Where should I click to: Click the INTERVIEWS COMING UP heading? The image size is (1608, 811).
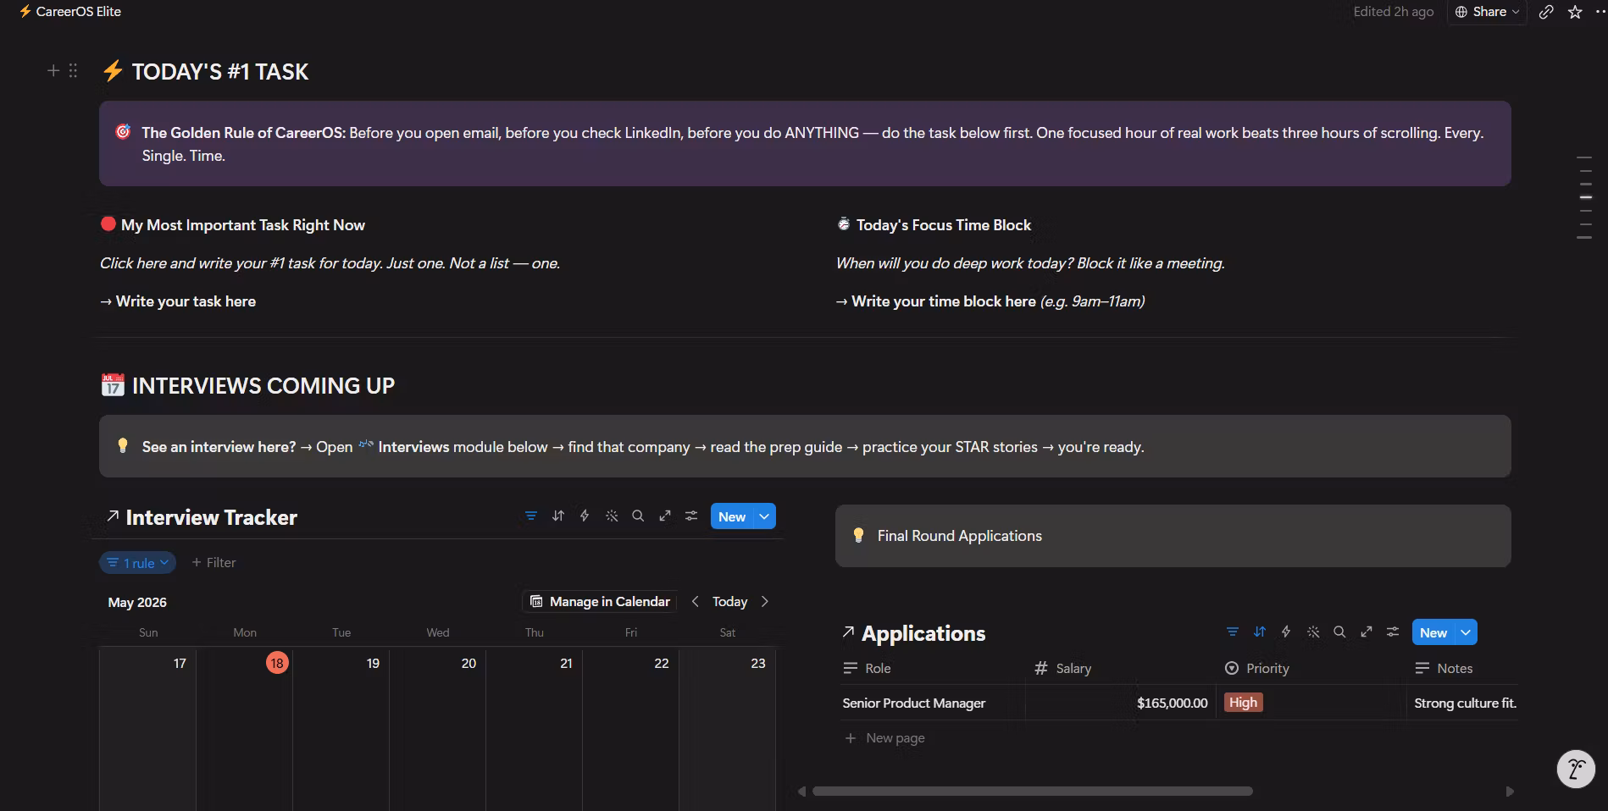pos(263,386)
